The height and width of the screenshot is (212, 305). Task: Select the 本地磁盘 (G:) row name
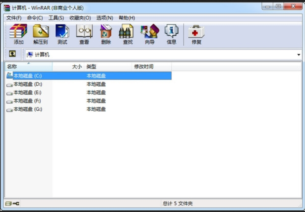click(x=28, y=109)
